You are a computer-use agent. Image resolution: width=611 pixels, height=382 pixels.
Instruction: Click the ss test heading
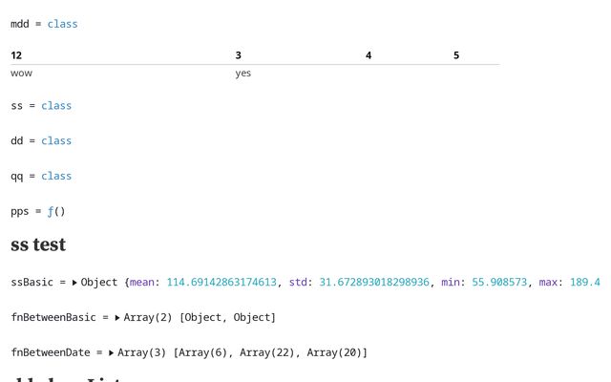point(38,245)
